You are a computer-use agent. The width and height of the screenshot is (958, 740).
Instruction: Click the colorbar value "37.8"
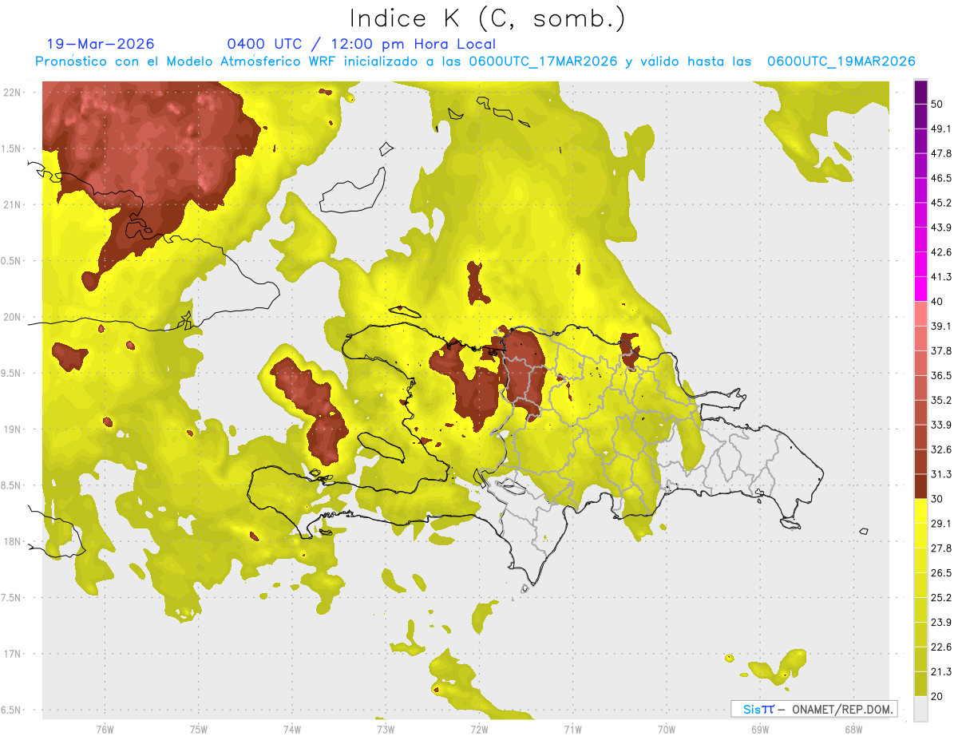[941, 350]
